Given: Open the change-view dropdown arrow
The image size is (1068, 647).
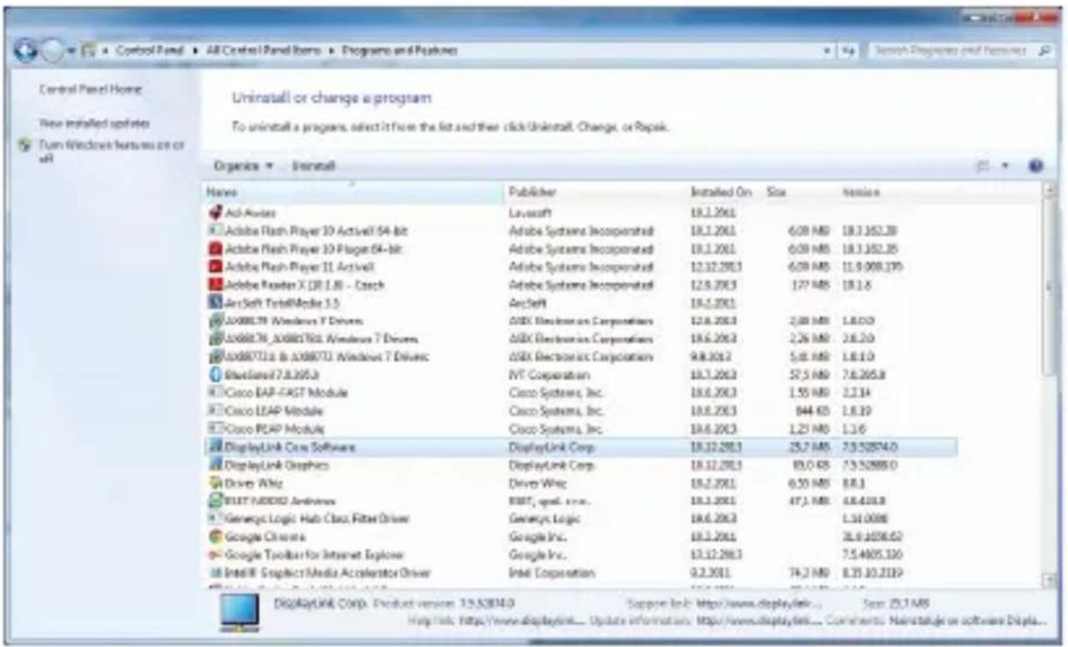Looking at the screenshot, I should (x=1007, y=165).
